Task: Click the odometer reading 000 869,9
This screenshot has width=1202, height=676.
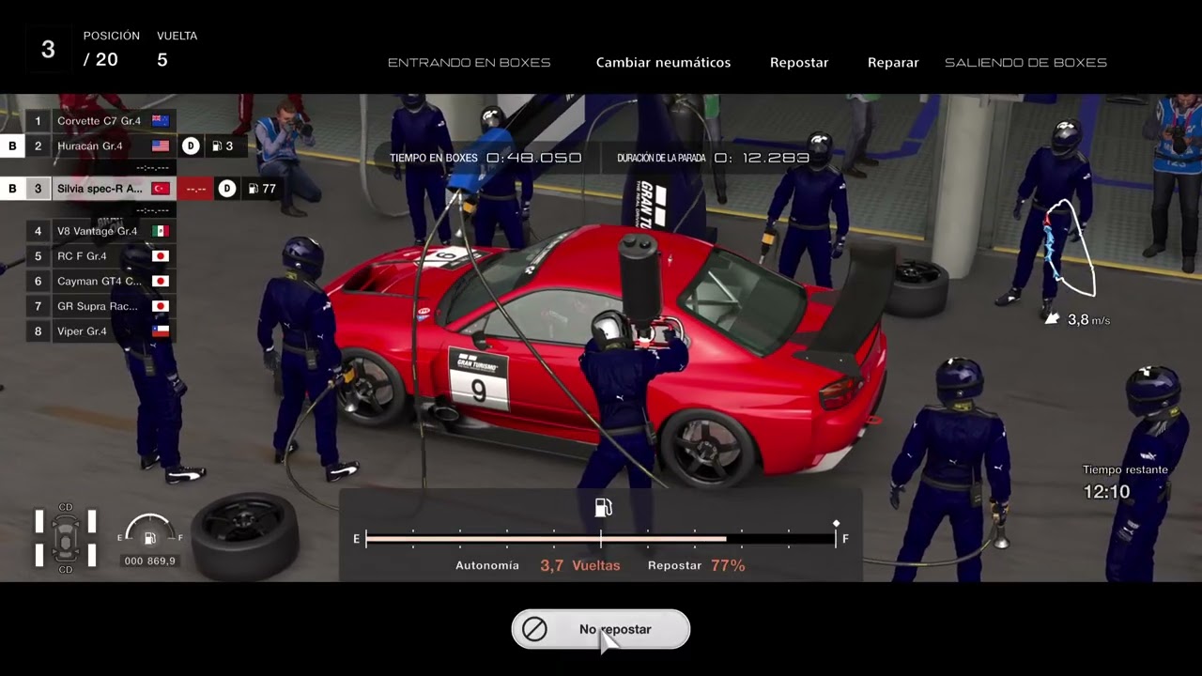Action: click(x=150, y=561)
